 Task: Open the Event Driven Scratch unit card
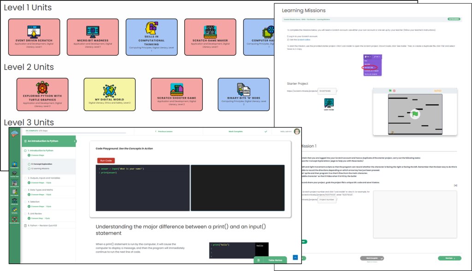point(34,37)
